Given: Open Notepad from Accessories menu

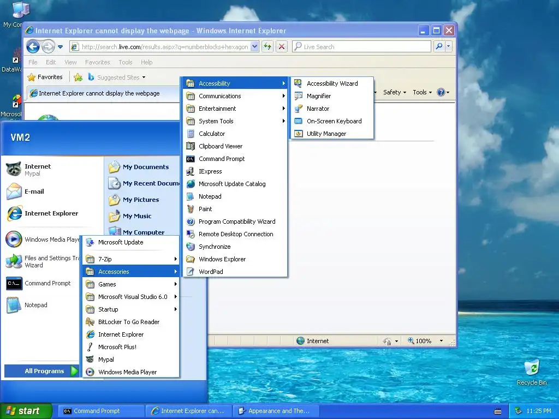Looking at the screenshot, I should click(x=235, y=196).
